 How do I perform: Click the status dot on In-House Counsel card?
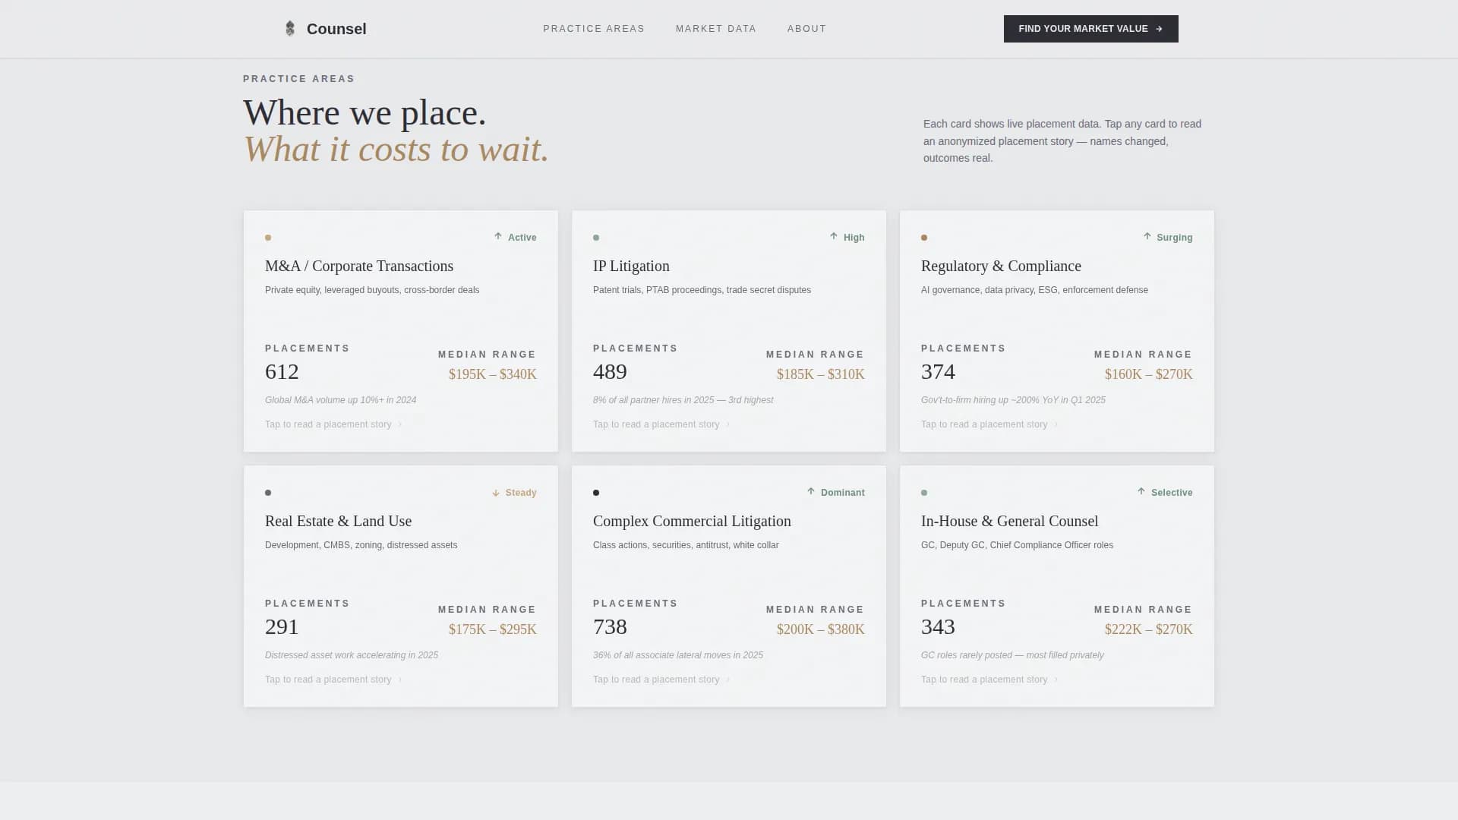tap(924, 493)
